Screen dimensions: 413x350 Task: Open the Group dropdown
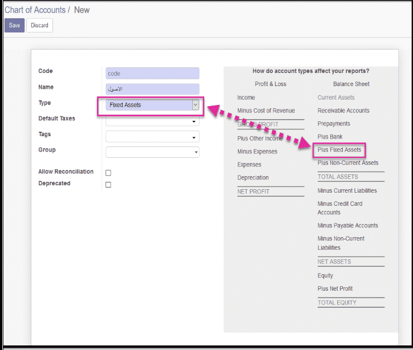pos(152,152)
